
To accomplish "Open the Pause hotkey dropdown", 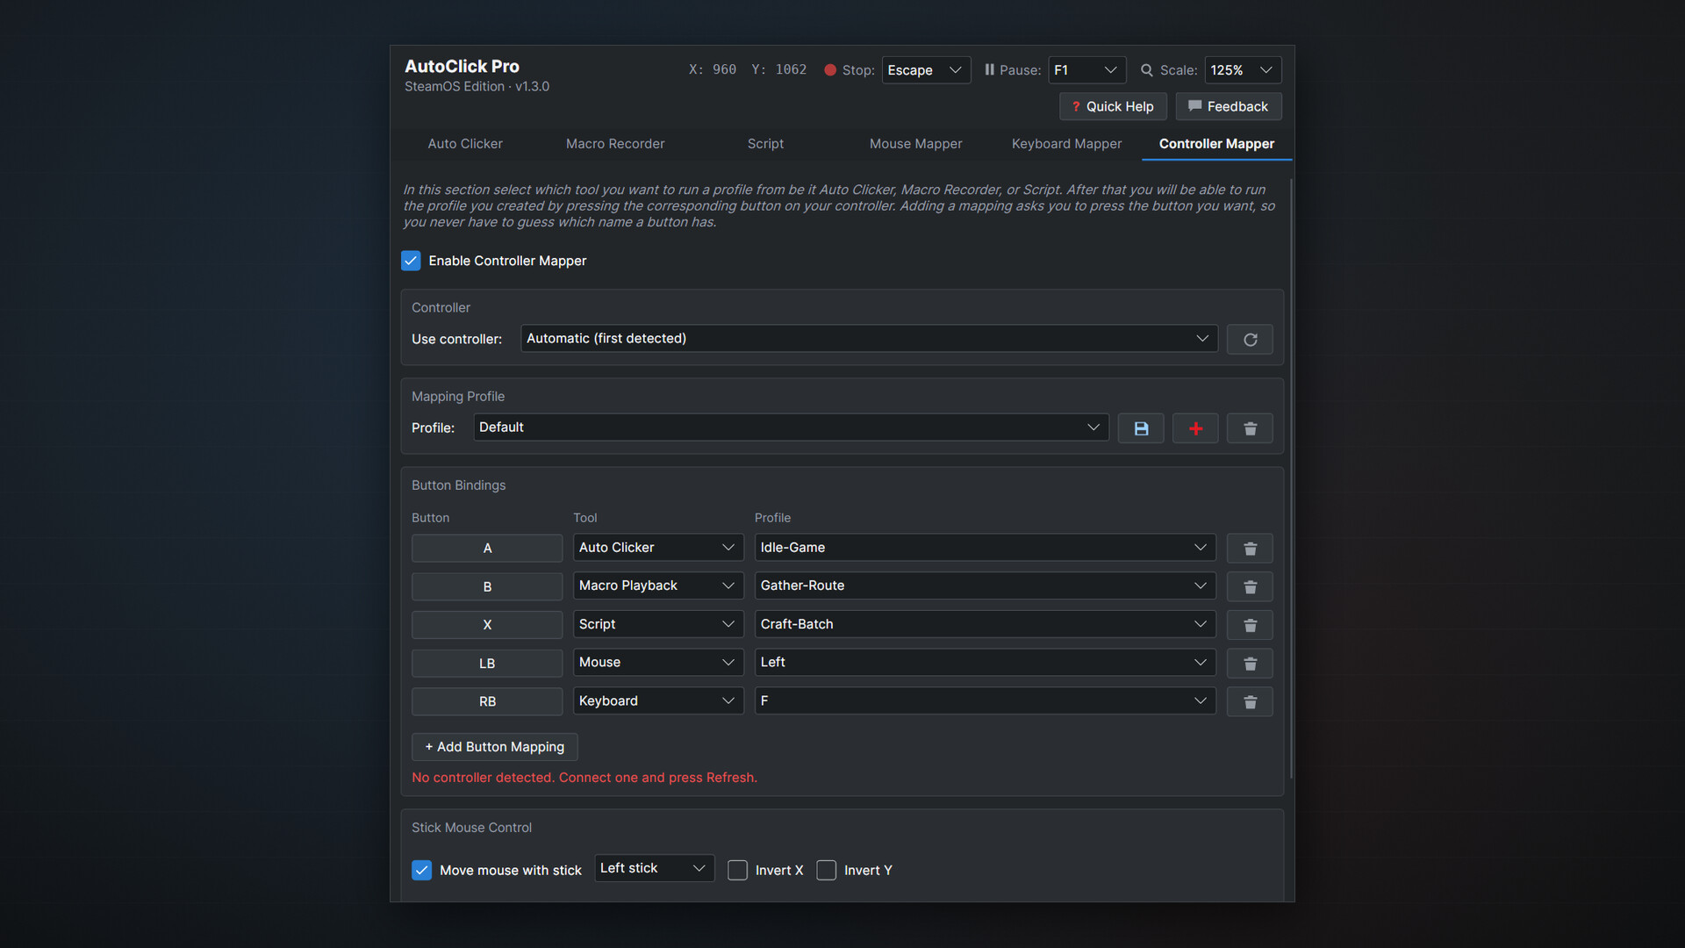I will (1086, 70).
